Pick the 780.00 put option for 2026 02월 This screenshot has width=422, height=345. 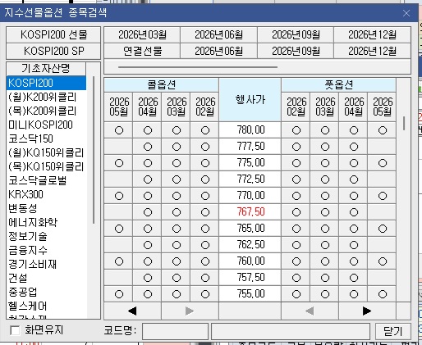pyautogui.click(x=296, y=130)
